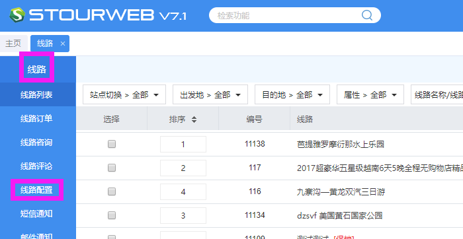Image resolution: width=463 pixels, height=239 pixels.
Task: Open 线路评论 in the sidebar
Action: [x=36, y=166]
